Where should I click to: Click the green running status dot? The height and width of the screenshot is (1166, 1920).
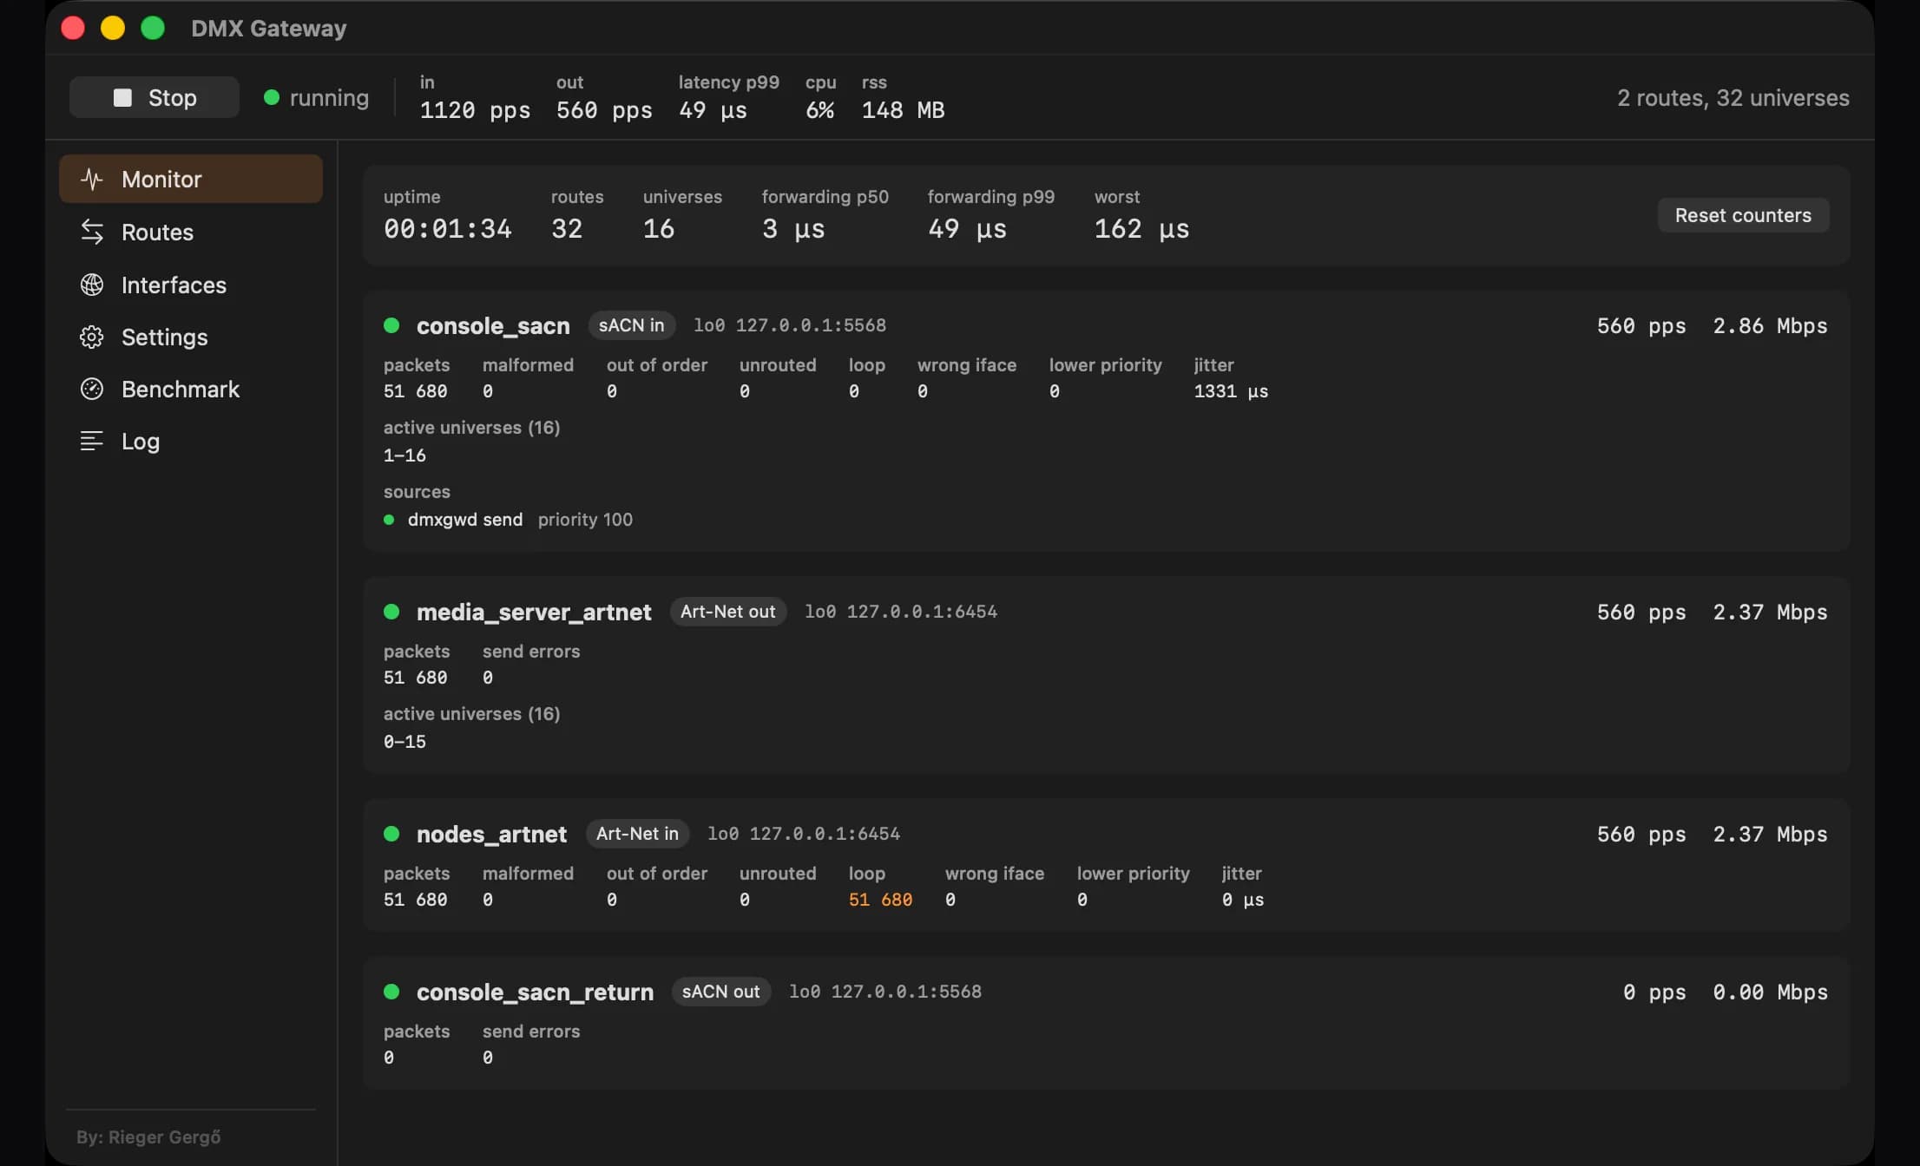click(272, 98)
